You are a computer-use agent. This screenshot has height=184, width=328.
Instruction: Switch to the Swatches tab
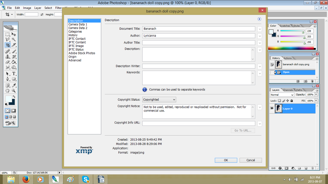(x=285, y=26)
